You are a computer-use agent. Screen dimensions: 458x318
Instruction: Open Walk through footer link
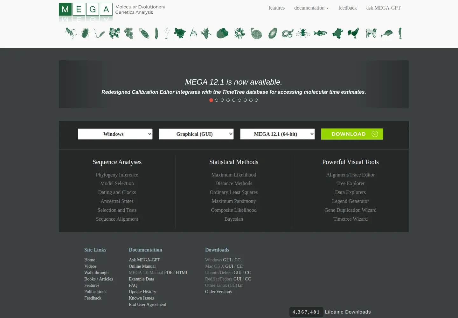pos(96,273)
